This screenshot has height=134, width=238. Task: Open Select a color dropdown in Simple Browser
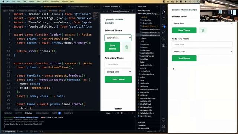(x=118, y=72)
